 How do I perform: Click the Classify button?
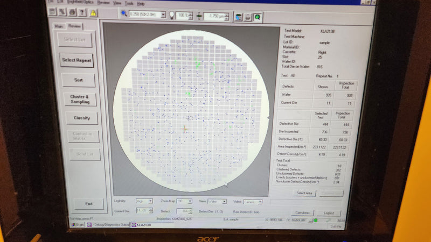point(82,118)
